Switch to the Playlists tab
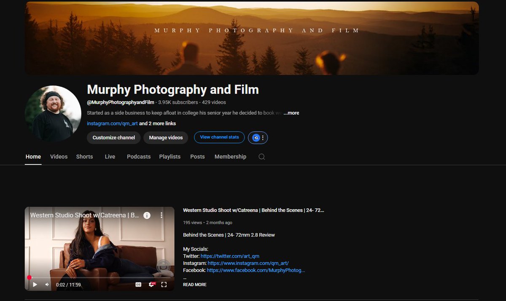Viewport: 506px width, 301px height. coord(170,157)
